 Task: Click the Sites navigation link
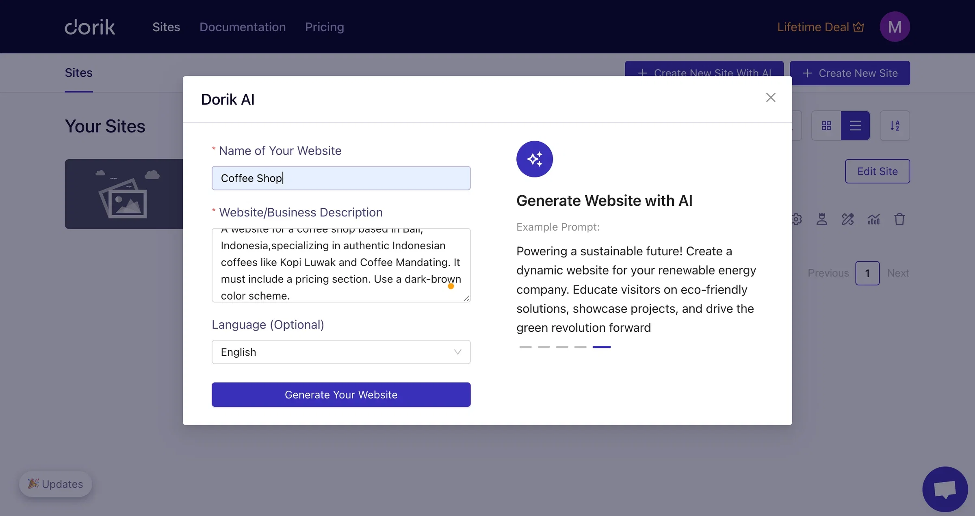click(166, 27)
